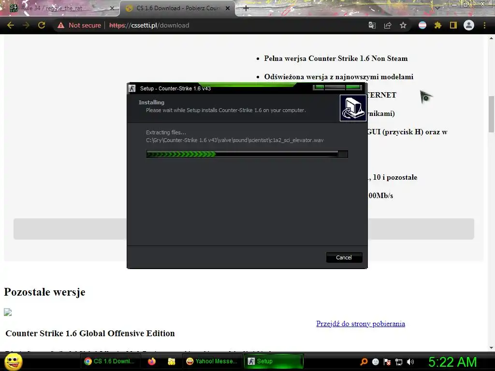This screenshot has width=495, height=371.
Task: Open the Google Translate page icon
Action: click(372, 25)
